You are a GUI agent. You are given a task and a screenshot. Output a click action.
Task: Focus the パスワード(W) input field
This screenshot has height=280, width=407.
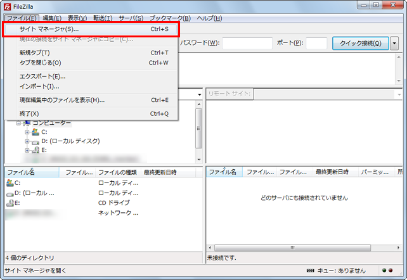[x=247, y=43]
